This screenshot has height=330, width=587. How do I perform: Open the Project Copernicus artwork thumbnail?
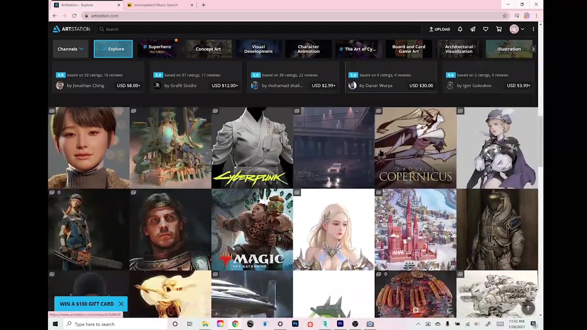[415, 148]
